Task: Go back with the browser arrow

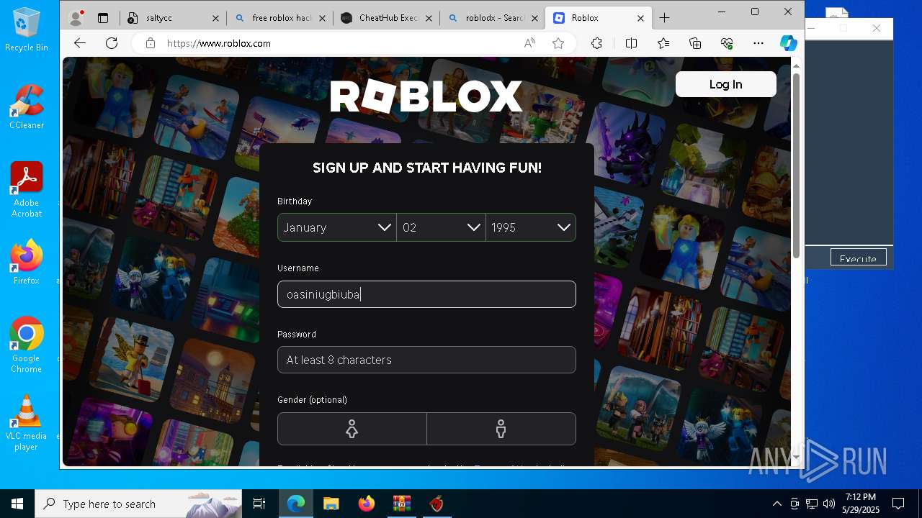Action: 80,43
